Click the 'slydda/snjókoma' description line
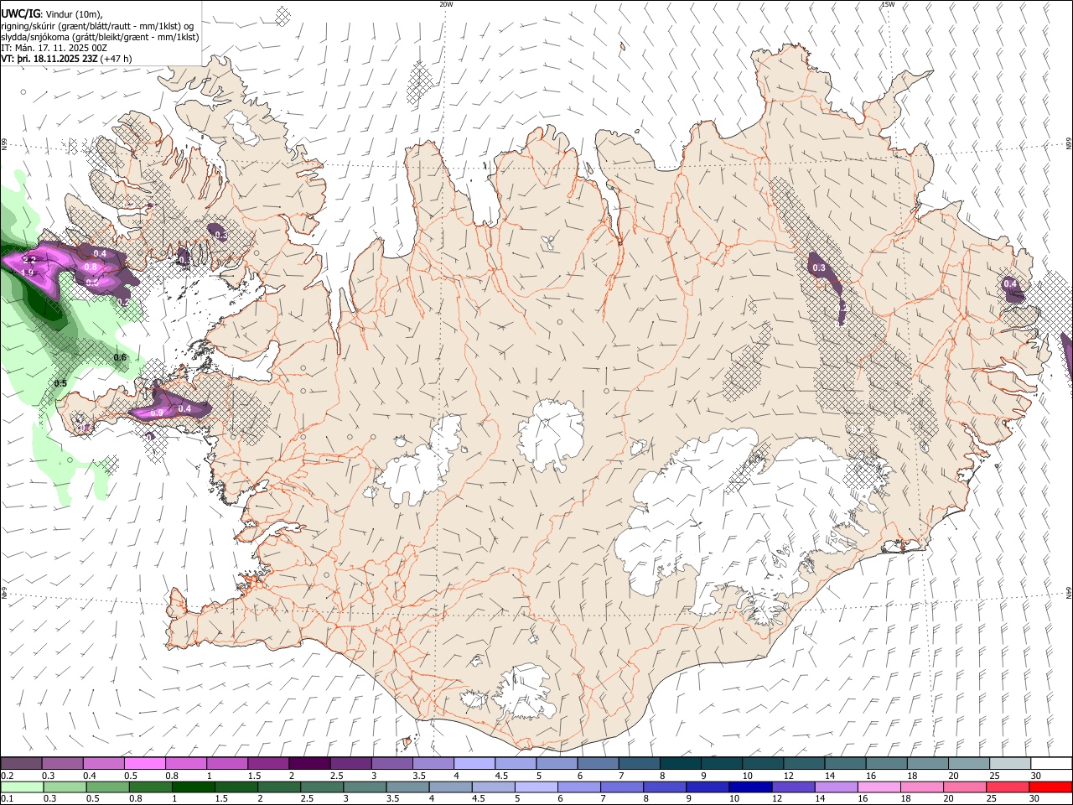The height and width of the screenshot is (805, 1073). (x=100, y=37)
